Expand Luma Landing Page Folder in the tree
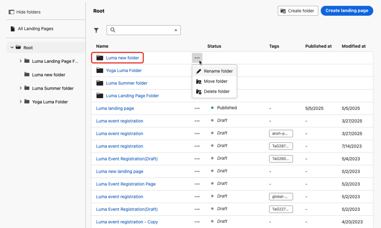 point(21,61)
